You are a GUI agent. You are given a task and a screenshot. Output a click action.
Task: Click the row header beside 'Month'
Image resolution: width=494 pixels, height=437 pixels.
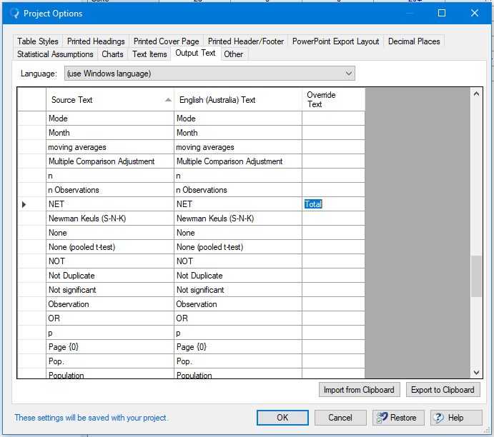32,133
